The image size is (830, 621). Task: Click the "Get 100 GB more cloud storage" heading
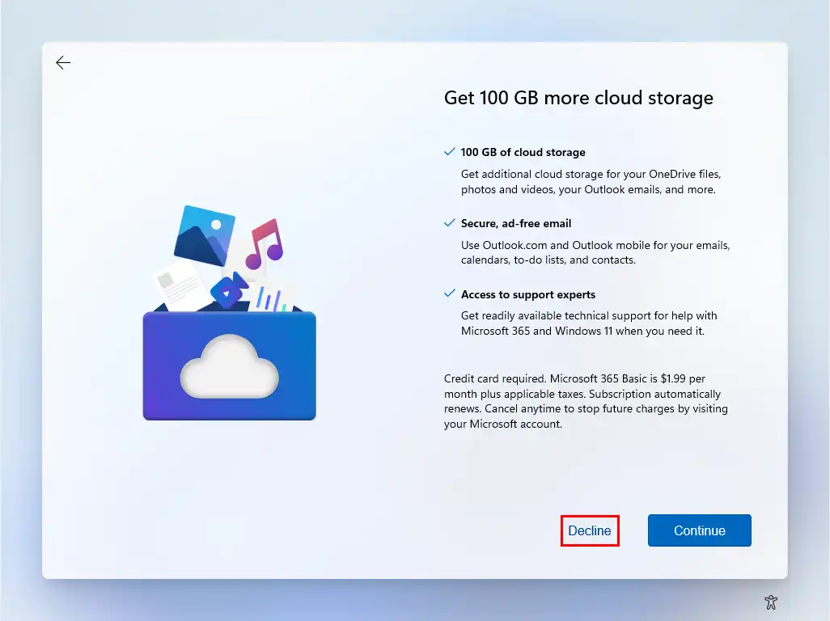[578, 98]
